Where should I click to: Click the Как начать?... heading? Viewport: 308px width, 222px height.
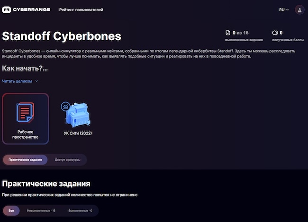point(25,68)
